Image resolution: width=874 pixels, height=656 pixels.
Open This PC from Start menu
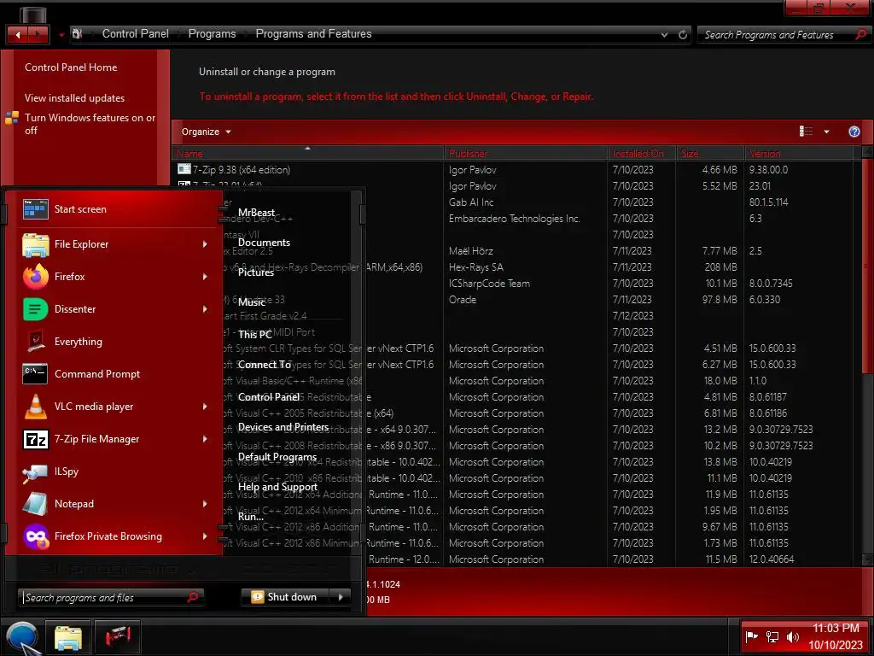(x=254, y=335)
